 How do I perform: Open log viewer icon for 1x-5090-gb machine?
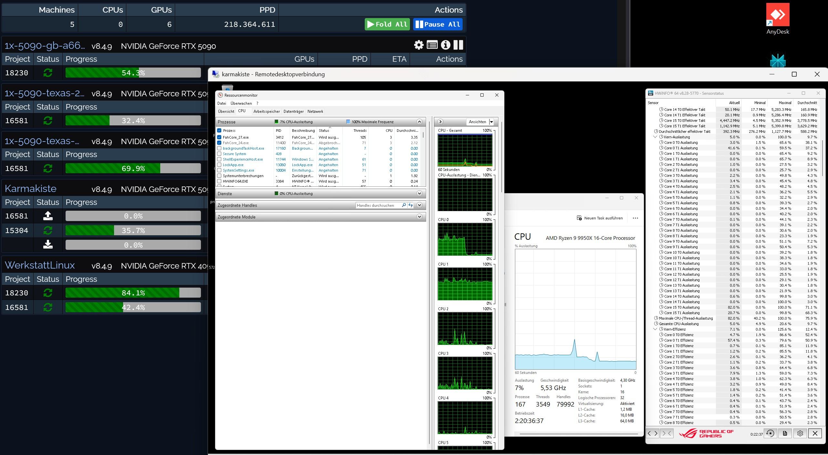432,45
